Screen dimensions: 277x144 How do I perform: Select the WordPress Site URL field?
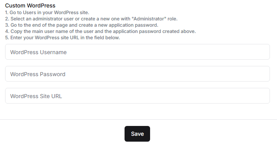(138, 96)
